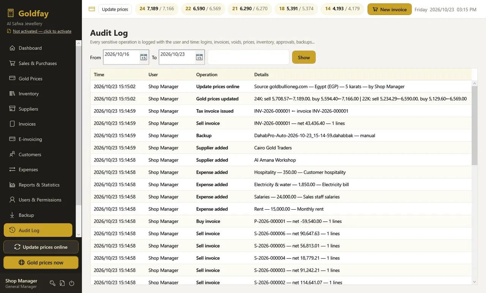Click the Sales & Purchases cart icon
The image size is (486, 293).
[x=12, y=63]
